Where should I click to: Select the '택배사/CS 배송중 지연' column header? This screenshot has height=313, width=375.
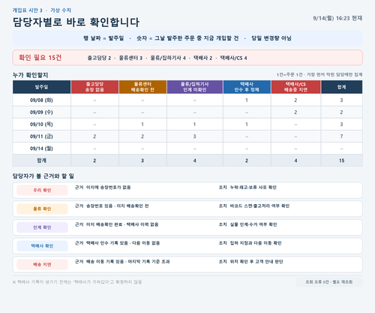click(x=295, y=87)
